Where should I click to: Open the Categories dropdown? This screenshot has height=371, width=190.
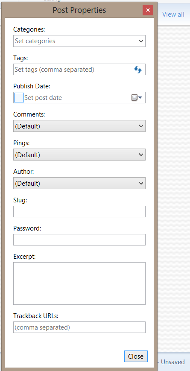79,41
